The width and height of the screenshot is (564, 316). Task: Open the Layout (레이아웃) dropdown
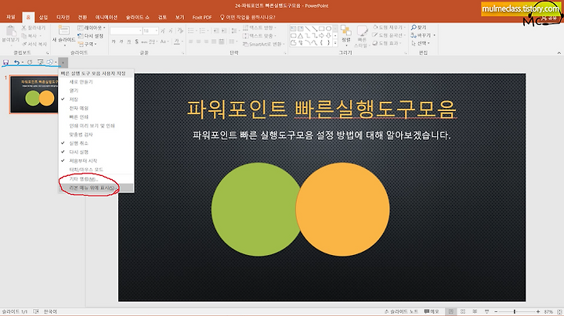point(92,27)
